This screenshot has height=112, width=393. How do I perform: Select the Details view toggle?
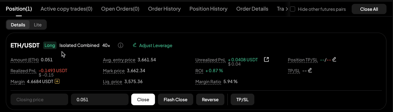[18, 25]
